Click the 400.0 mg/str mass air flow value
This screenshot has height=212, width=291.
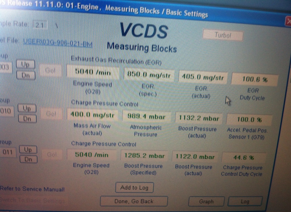pos(93,114)
